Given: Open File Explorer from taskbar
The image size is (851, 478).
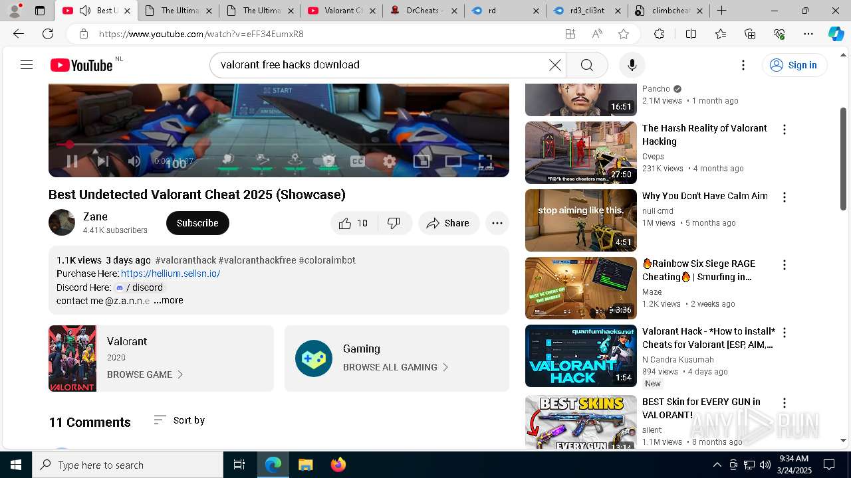Looking at the screenshot, I should click(x=306, y=465).
